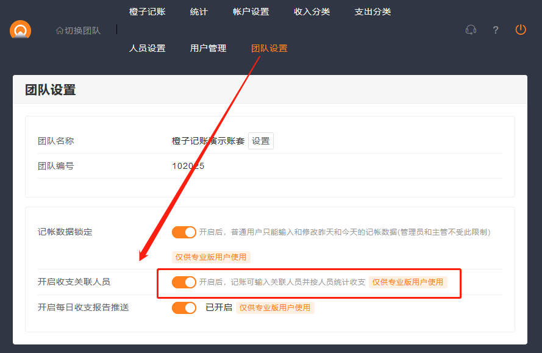
Task: Open customer service via headset icon
Action: tap(471, 30)
